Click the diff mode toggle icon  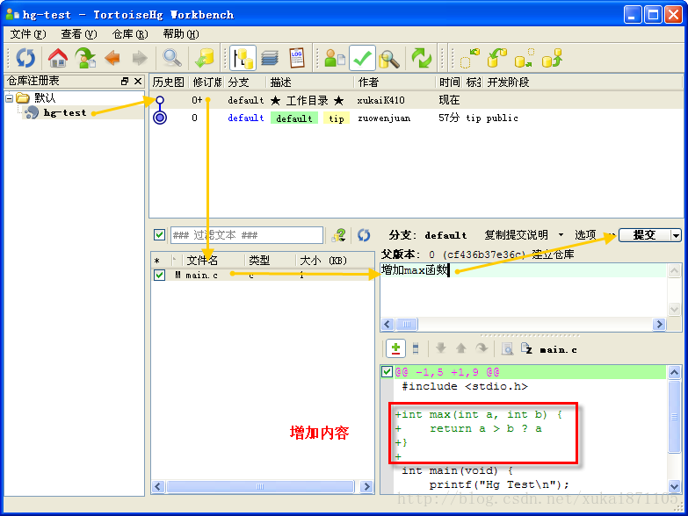(x=416, y=348)
